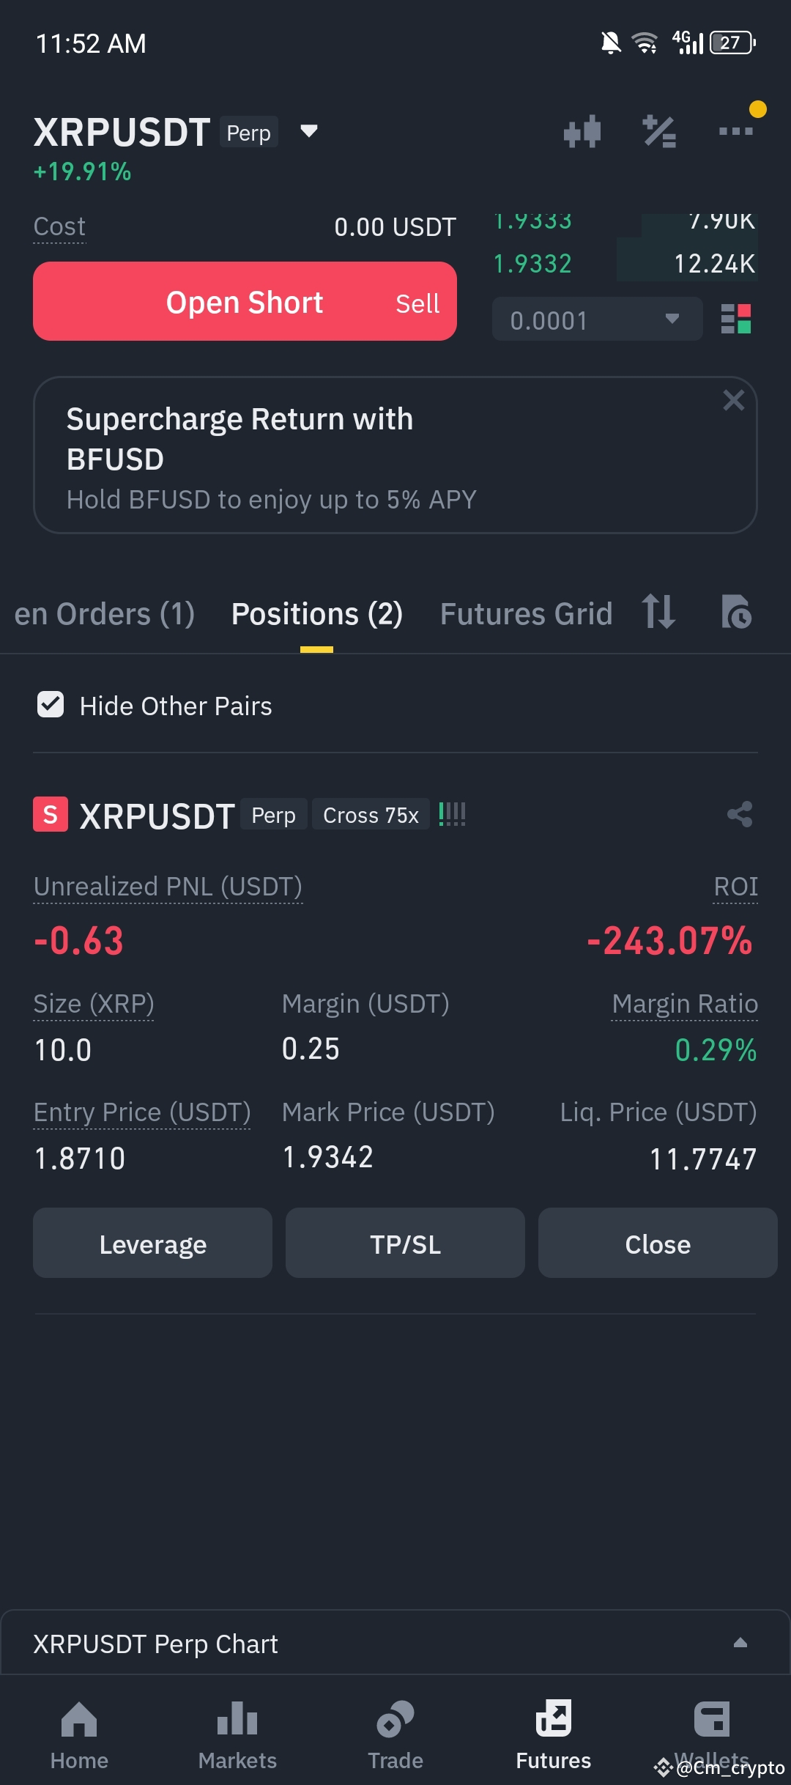Open the three-dot more options menu
This screenshot has width=791, height=1785.
(x=736, y=131)
